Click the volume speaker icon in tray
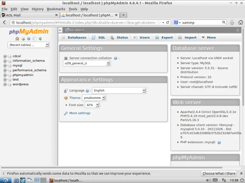The width and height of the screenshot is (245, 183). pos(208,180)
